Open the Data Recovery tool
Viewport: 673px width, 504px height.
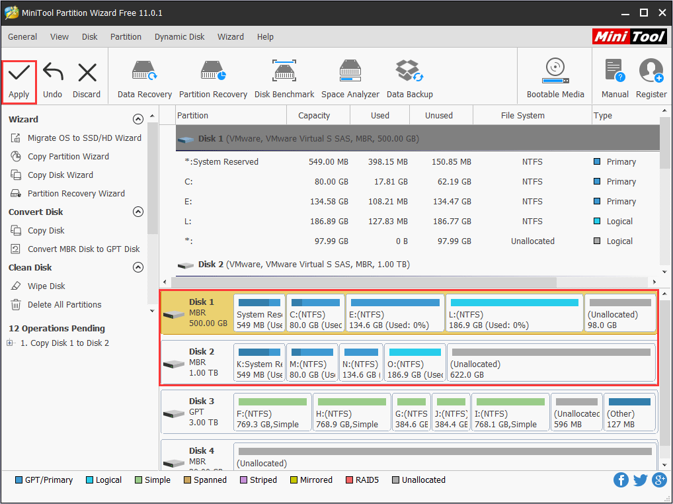tap(145, 80)
